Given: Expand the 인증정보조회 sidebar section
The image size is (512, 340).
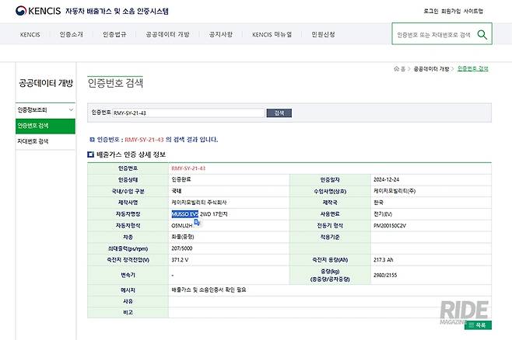Looking at the screenshot, I should pos(45,109).
